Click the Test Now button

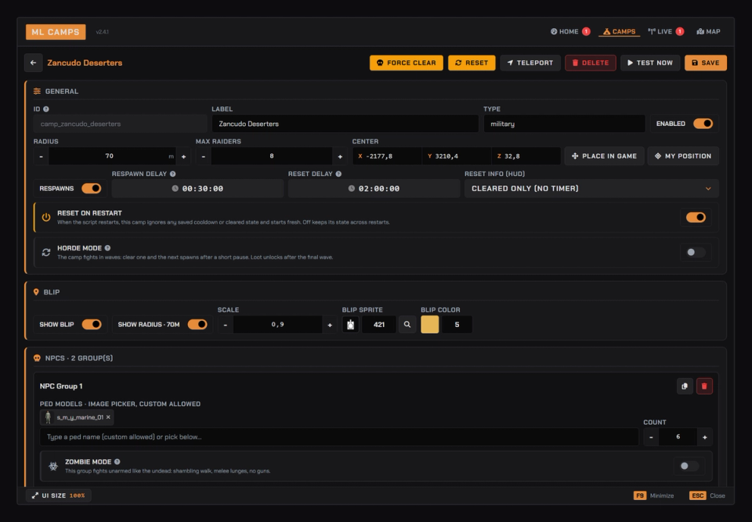[x=650, y=63]
